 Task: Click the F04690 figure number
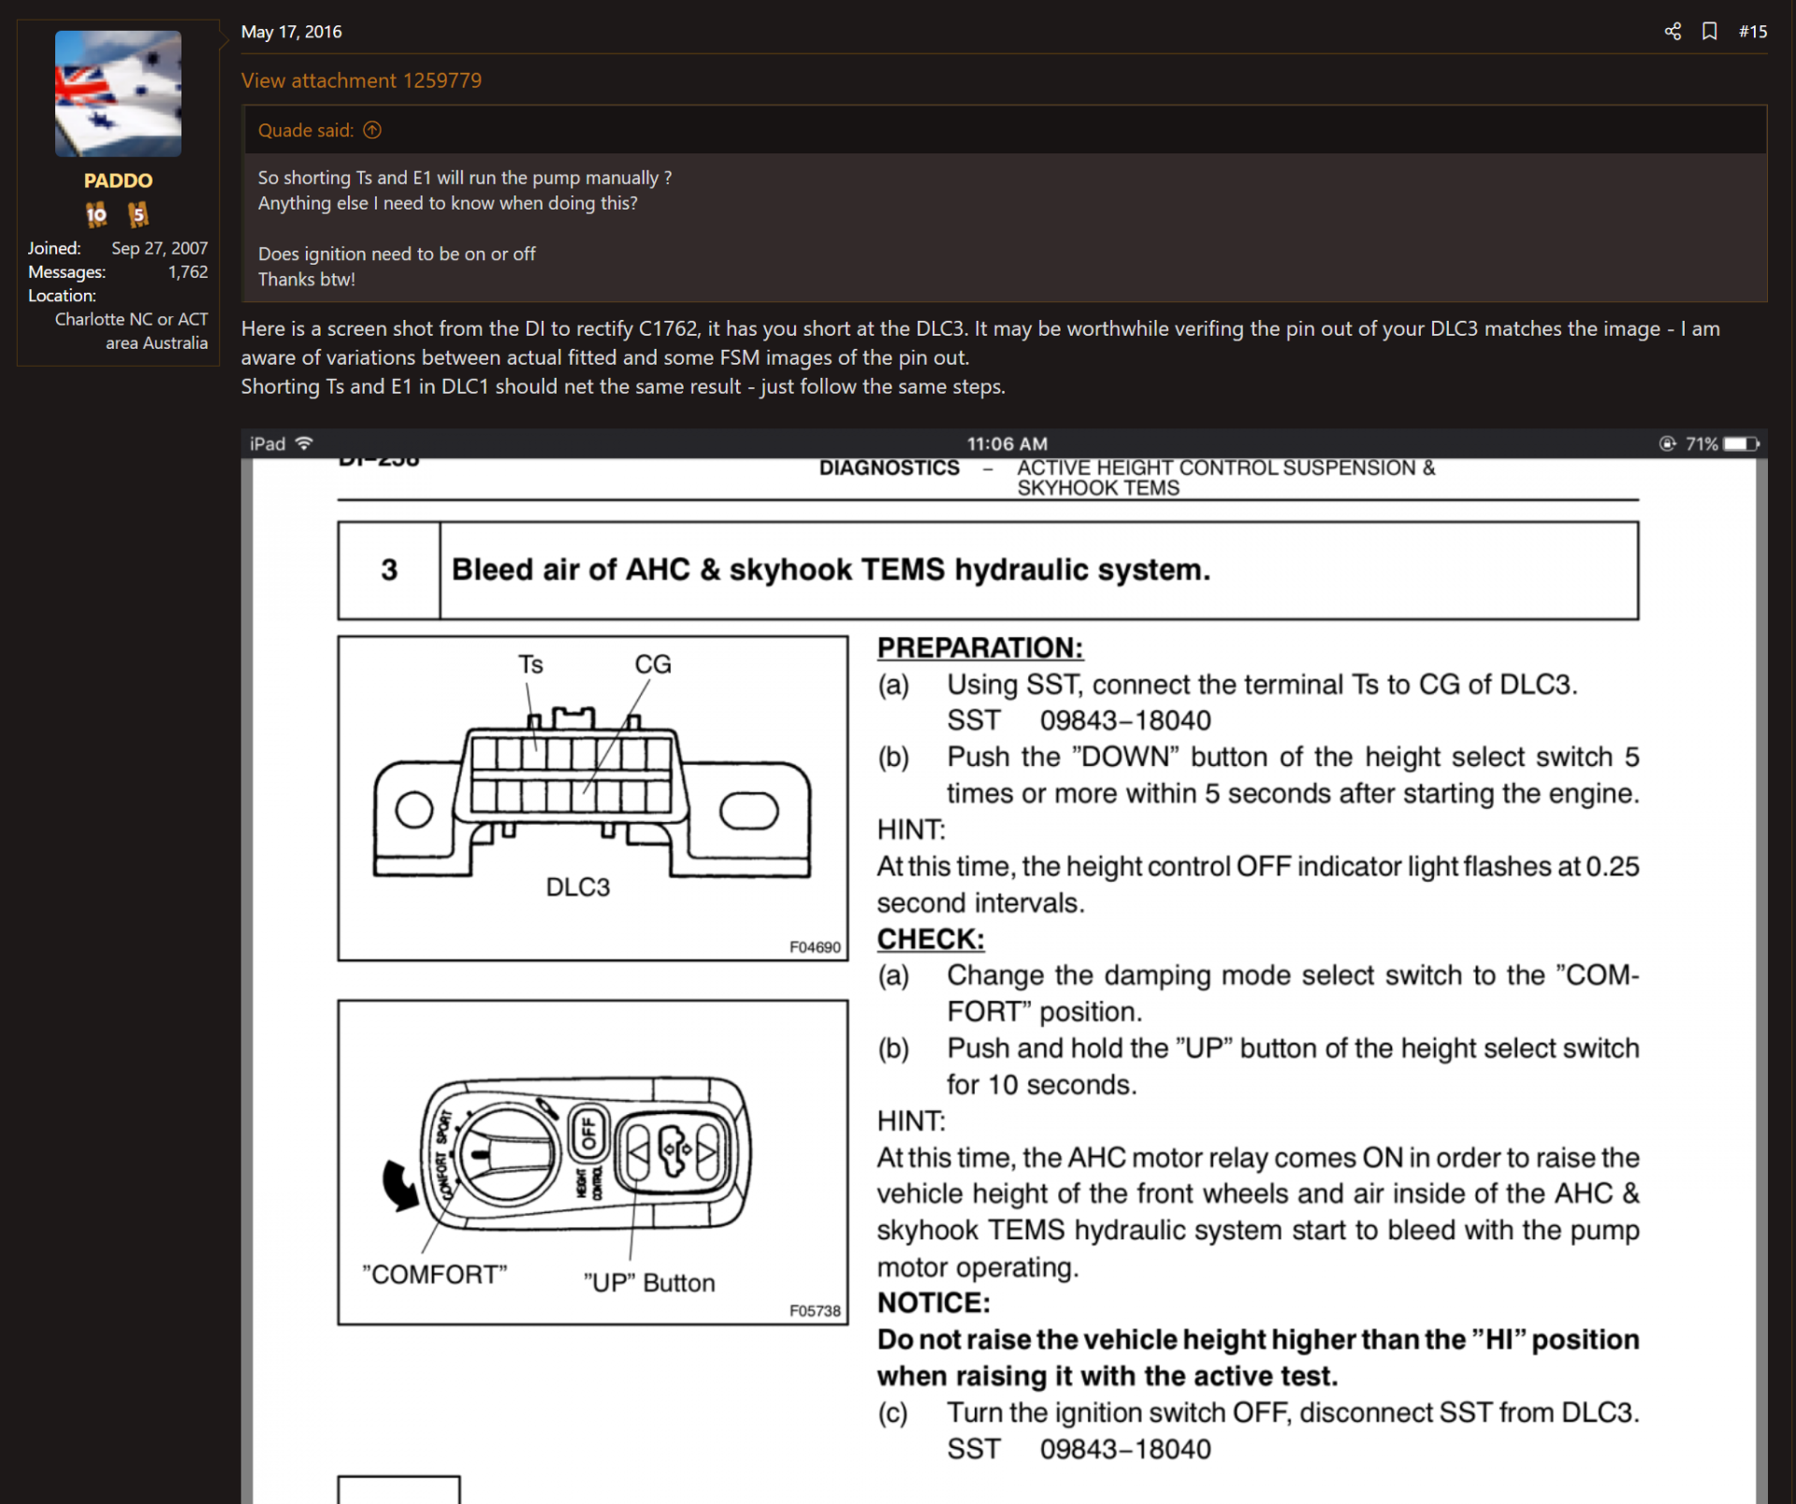point(815,947)
